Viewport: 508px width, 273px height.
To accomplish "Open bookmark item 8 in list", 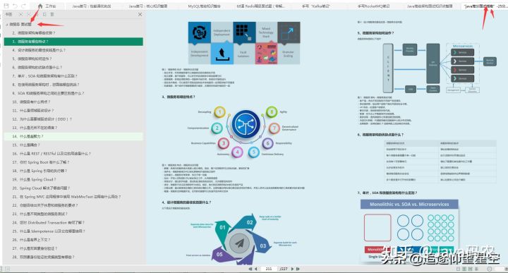I will click(45, 85).
